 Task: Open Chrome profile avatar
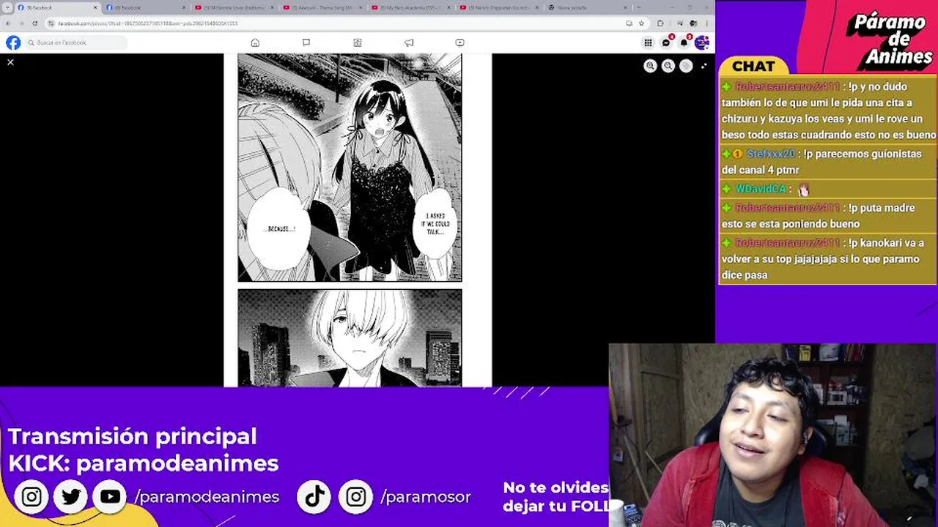[x=693, y=23]
